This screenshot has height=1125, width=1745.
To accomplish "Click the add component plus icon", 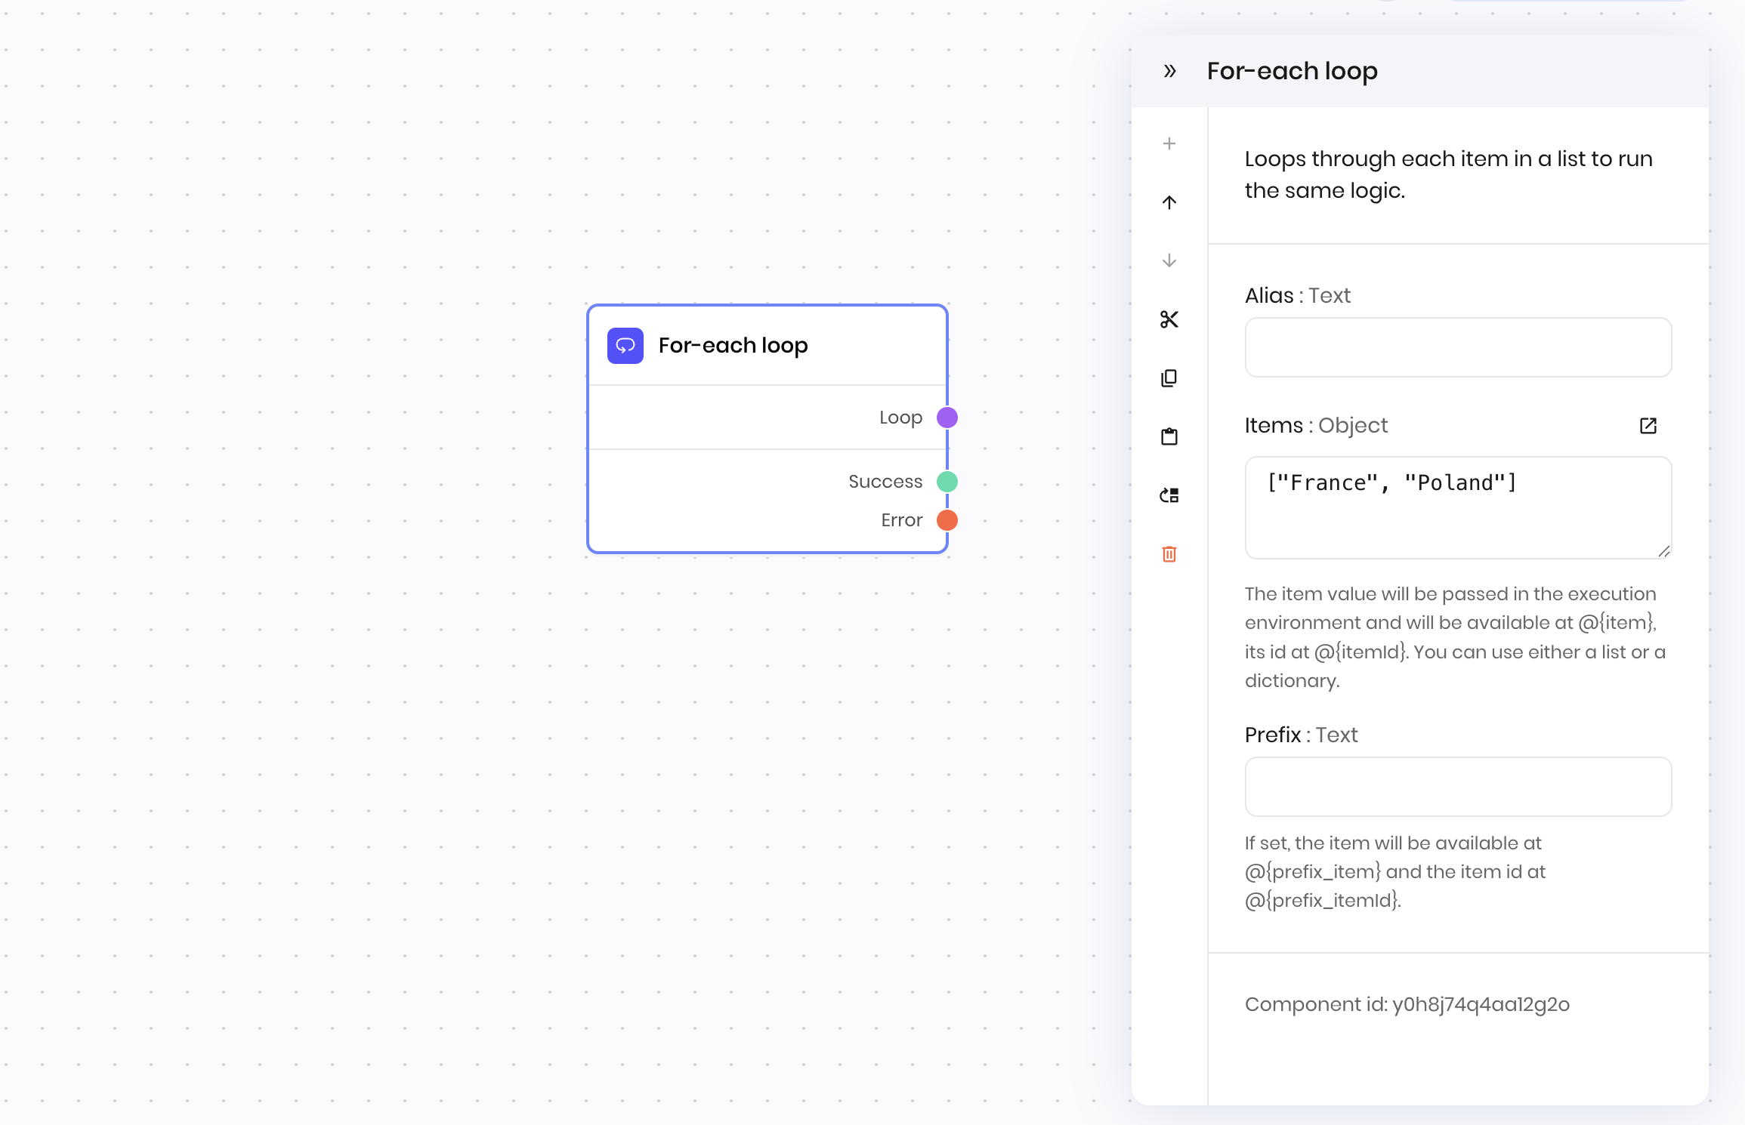I will pyautogui.click(x=1169, y=143).
